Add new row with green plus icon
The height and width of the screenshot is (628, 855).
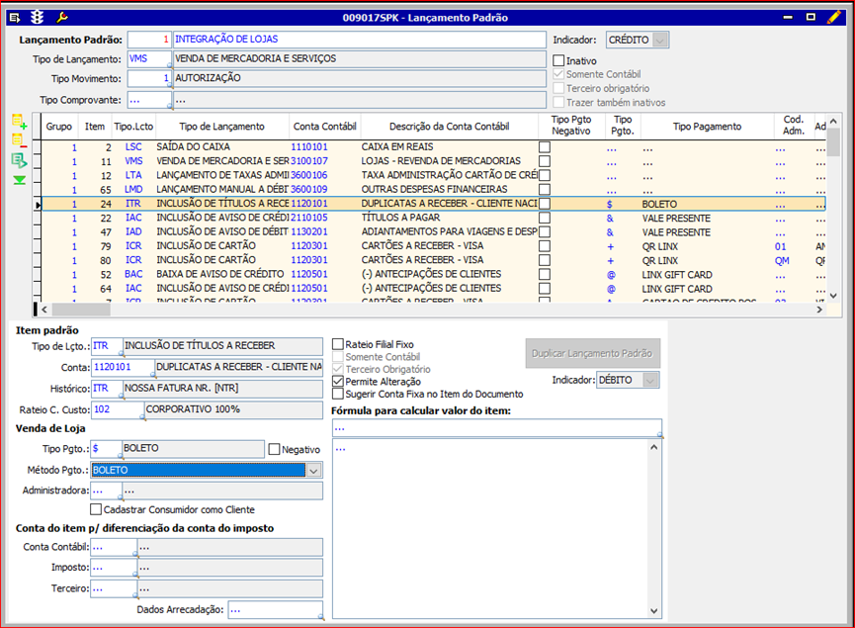point(19,122)
